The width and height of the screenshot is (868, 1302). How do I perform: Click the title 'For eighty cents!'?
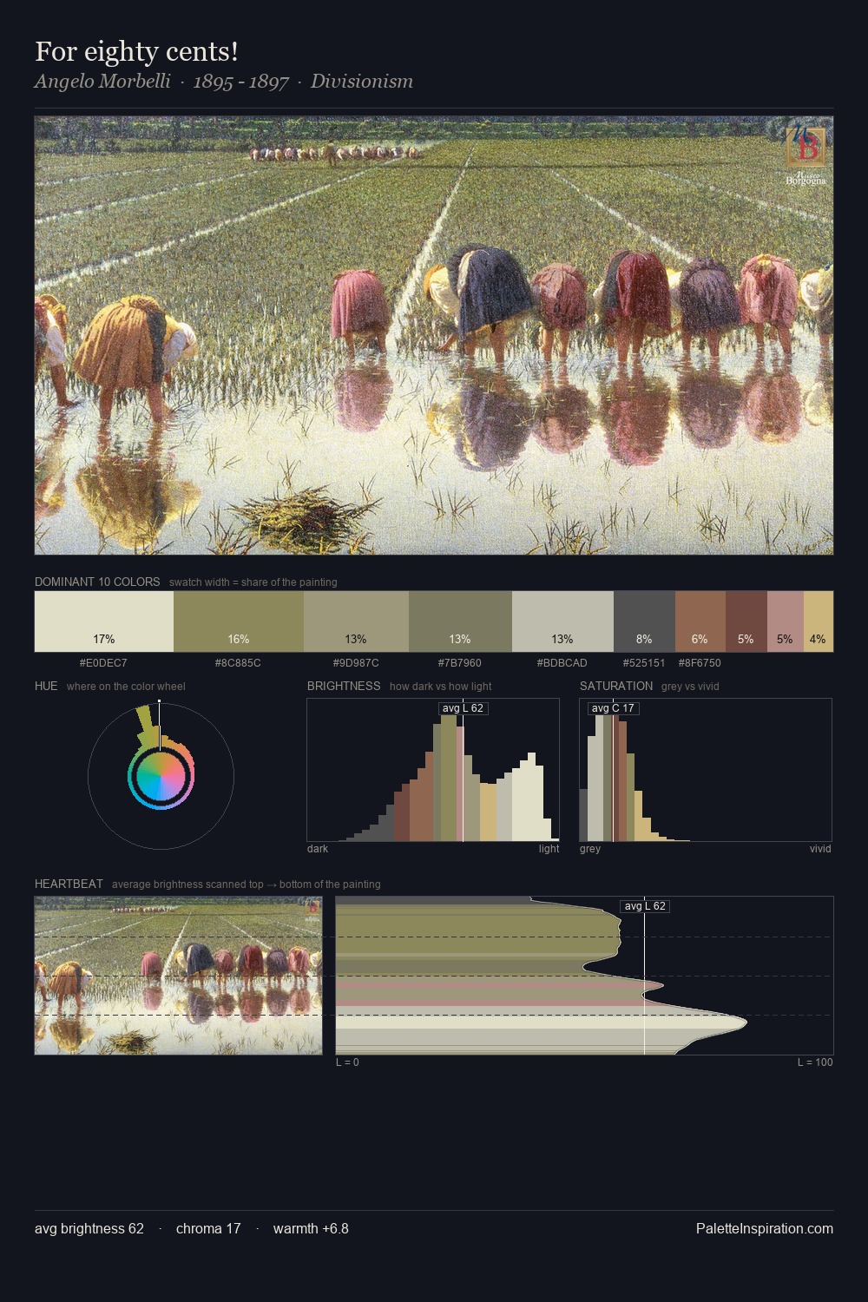coord(136,52)
